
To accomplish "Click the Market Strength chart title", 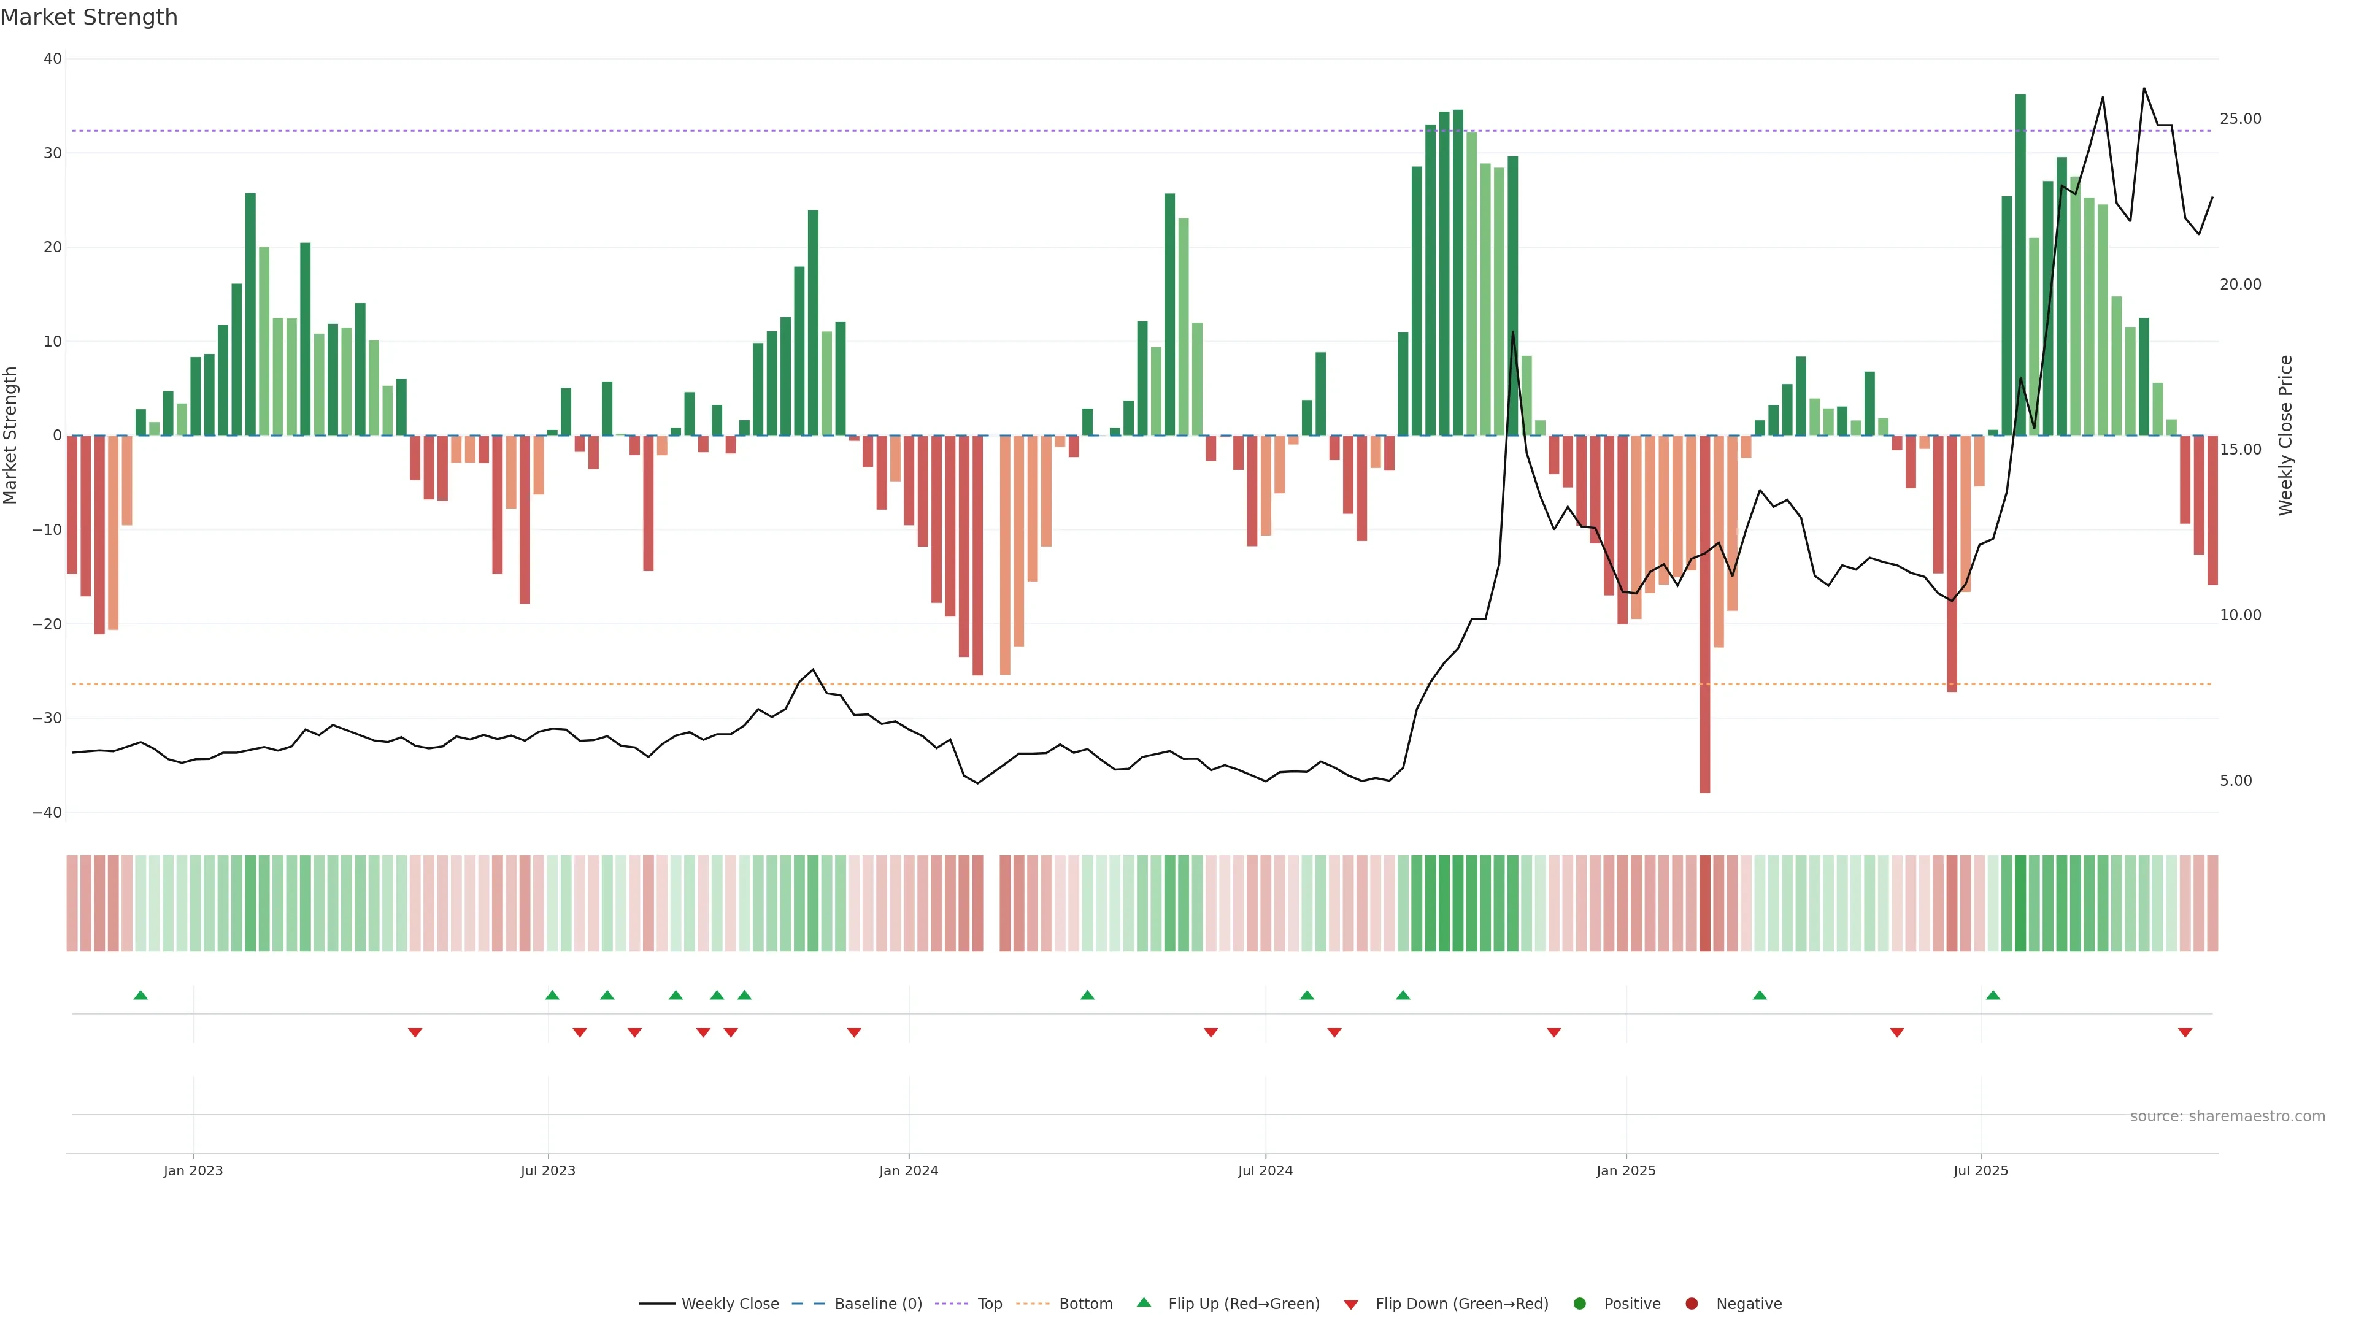I will click(x=90, y=17).
